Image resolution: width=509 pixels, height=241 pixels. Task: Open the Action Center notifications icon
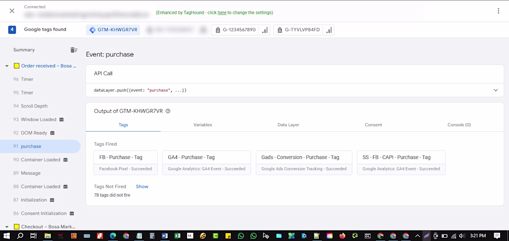point(497,236)
